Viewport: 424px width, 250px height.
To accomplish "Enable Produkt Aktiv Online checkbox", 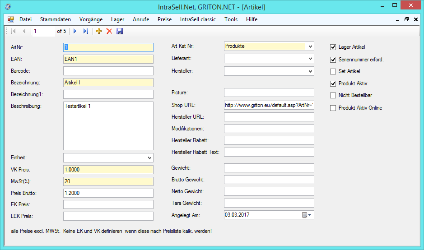I will pos(333,108).
